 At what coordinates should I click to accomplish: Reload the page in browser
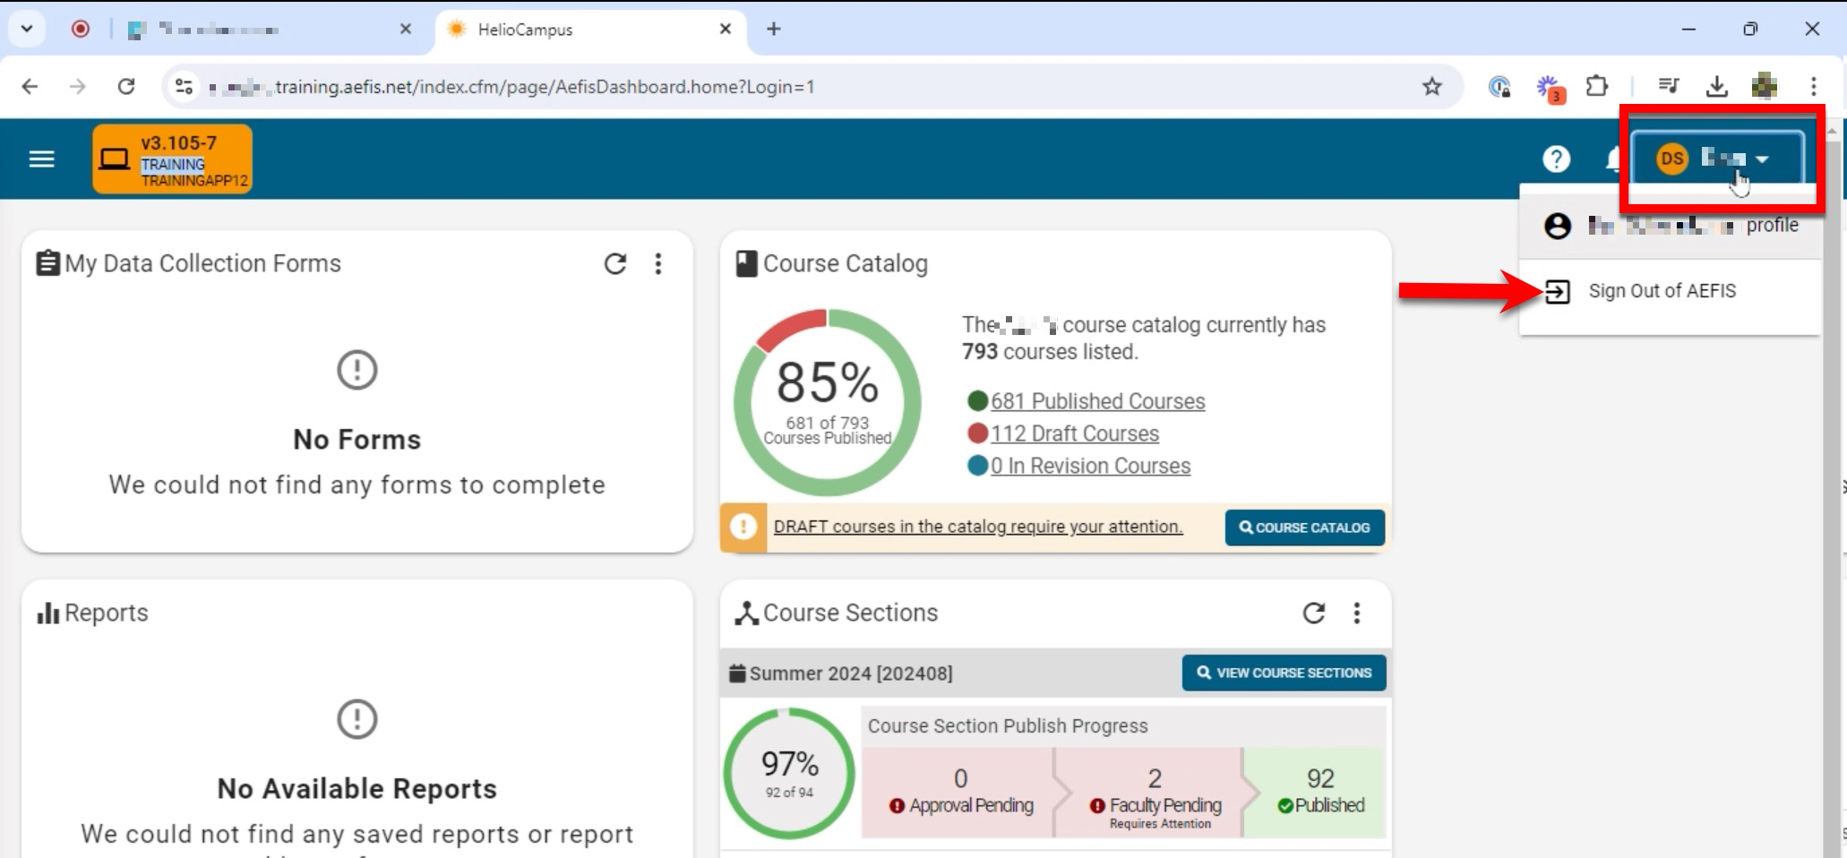(x=126, y=87)
